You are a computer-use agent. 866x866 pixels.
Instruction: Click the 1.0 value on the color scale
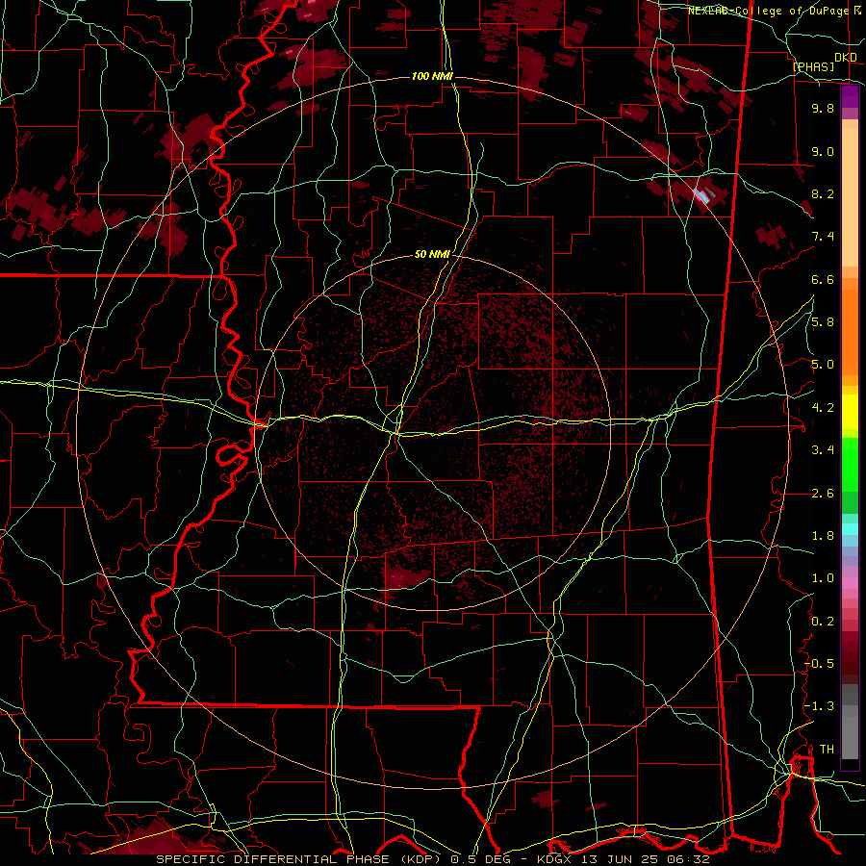(823, 578)
